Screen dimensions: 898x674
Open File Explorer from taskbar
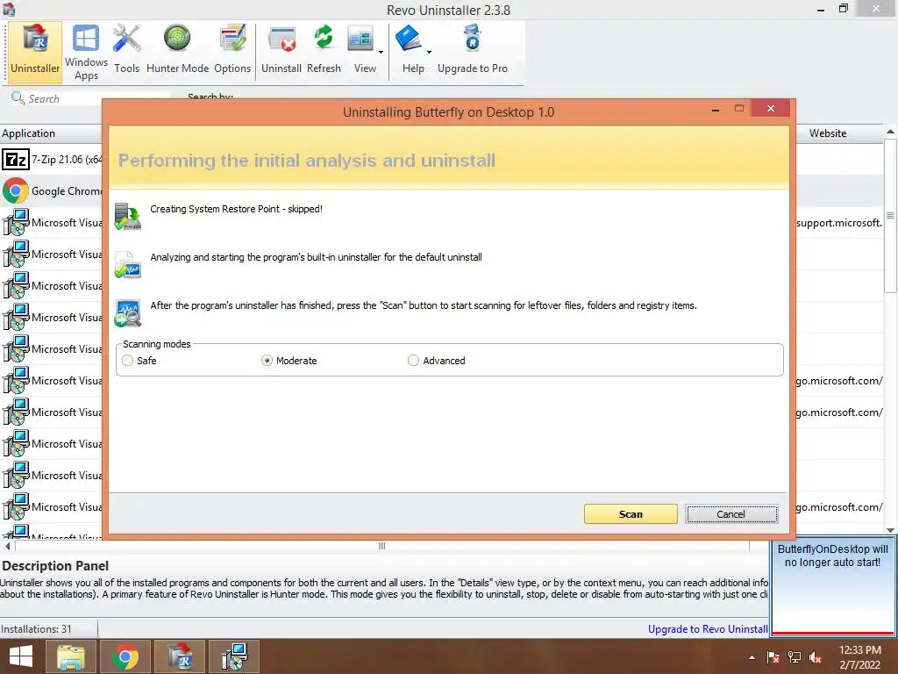(71, 656)
